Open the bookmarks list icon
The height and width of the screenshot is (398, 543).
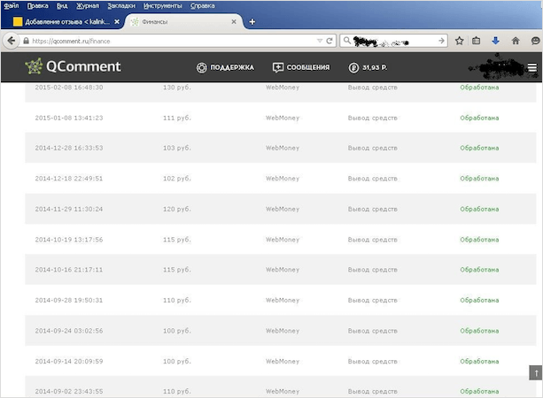pos(477,40)
